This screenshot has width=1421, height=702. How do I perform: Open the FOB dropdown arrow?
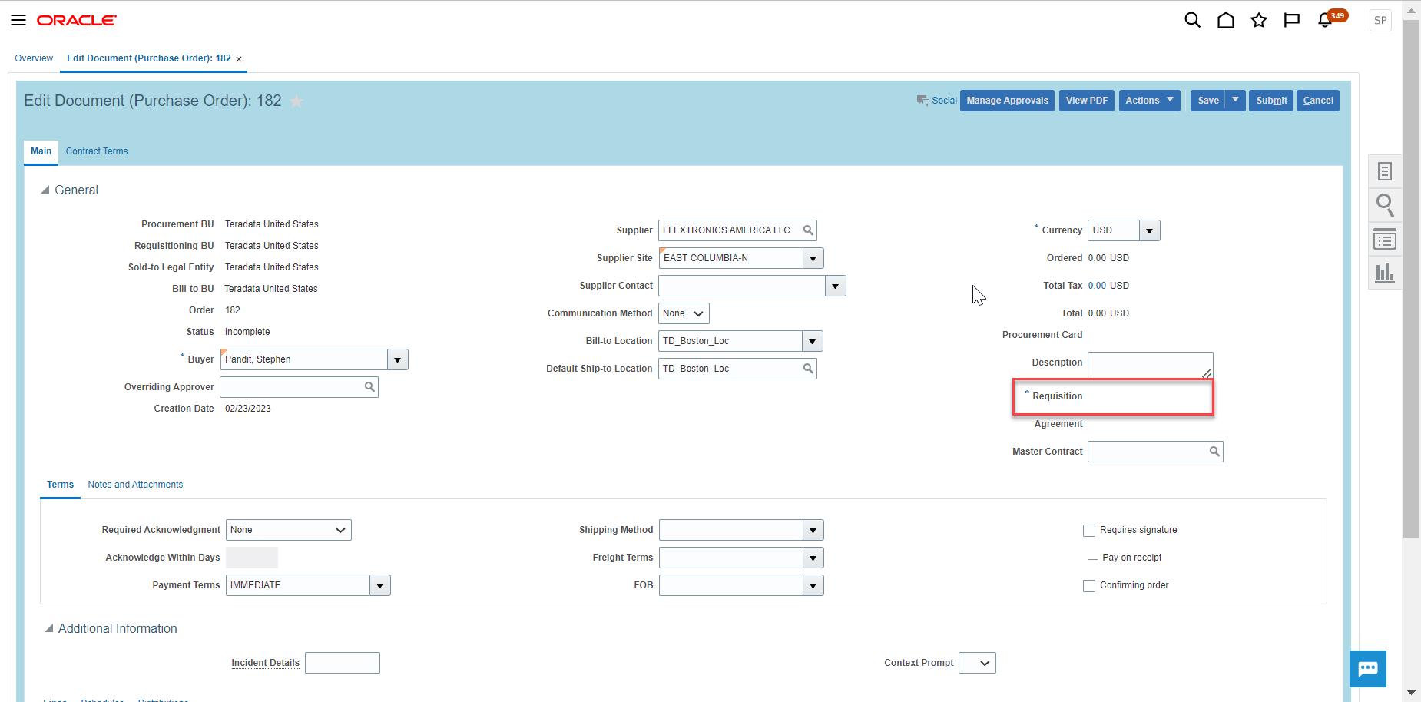(x=813, y=585)
